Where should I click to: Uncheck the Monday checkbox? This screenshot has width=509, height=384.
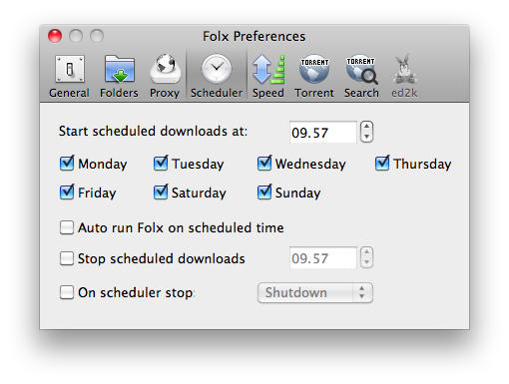(67, 164)
